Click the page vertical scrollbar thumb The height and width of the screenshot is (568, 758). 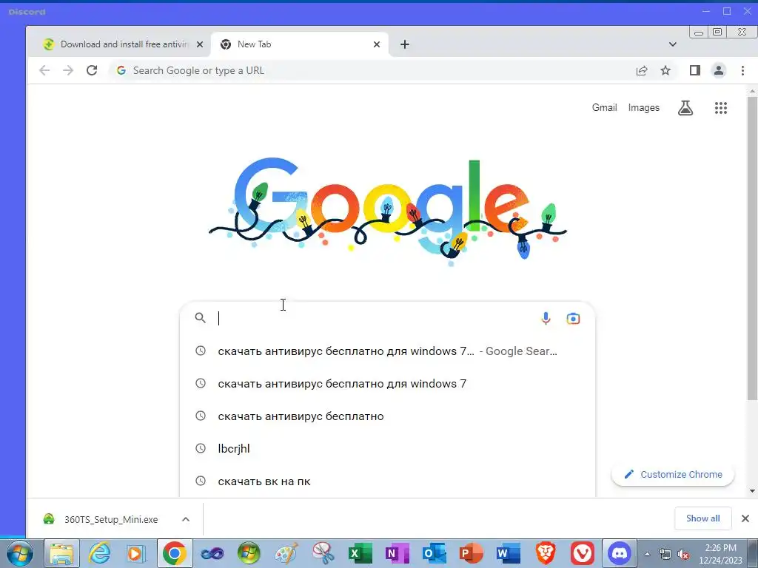(752, 248)
